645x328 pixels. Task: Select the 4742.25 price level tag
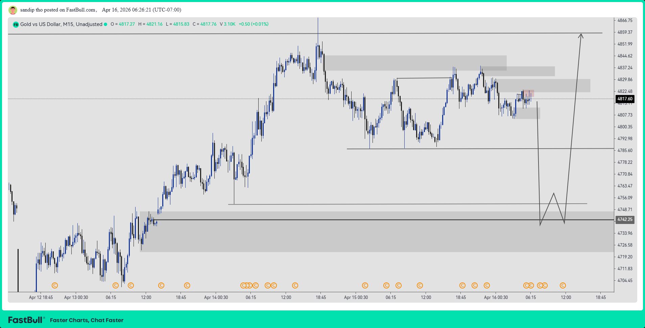(624, 220)
